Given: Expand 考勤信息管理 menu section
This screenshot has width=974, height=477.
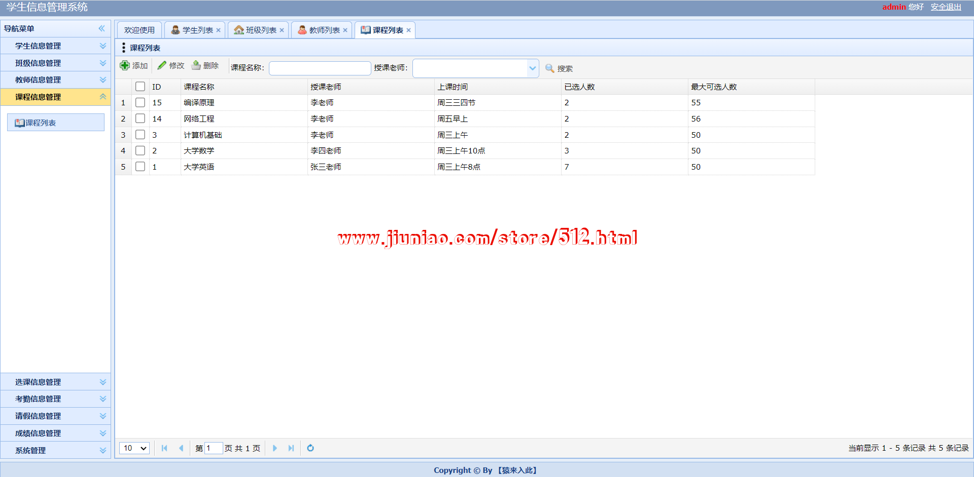Looking at the screenshot, I should (x=103, y=399).
